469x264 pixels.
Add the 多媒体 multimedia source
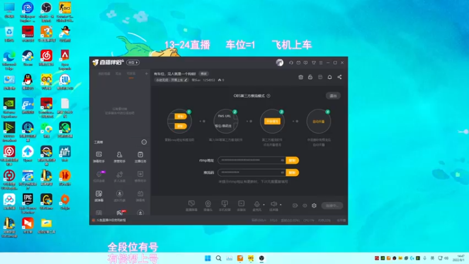[x=241, y=206]
